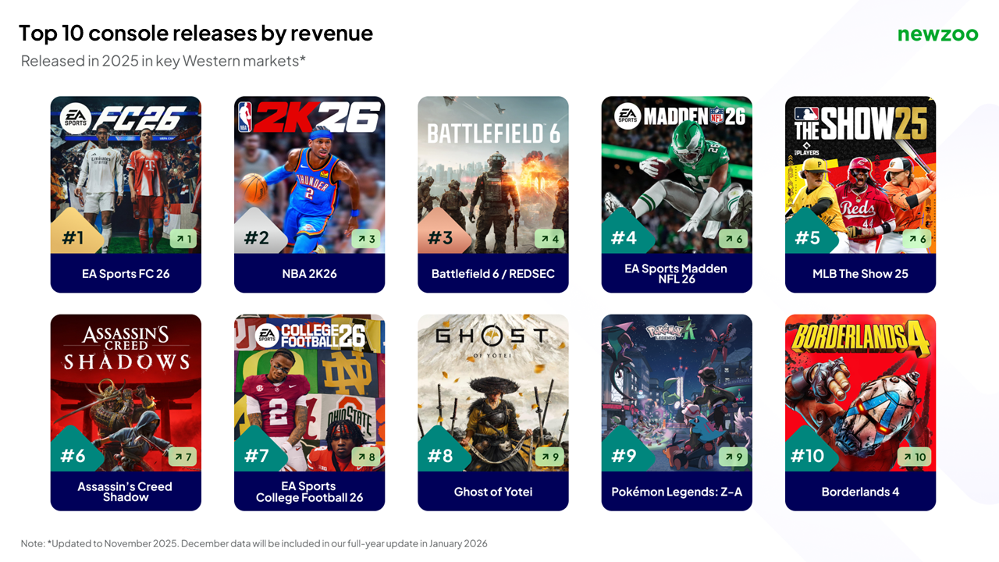The width and height of the screenshot is (999, 562).
Task: Open the EA Sports FC 26 cover image
Action: tap(126, 175)
